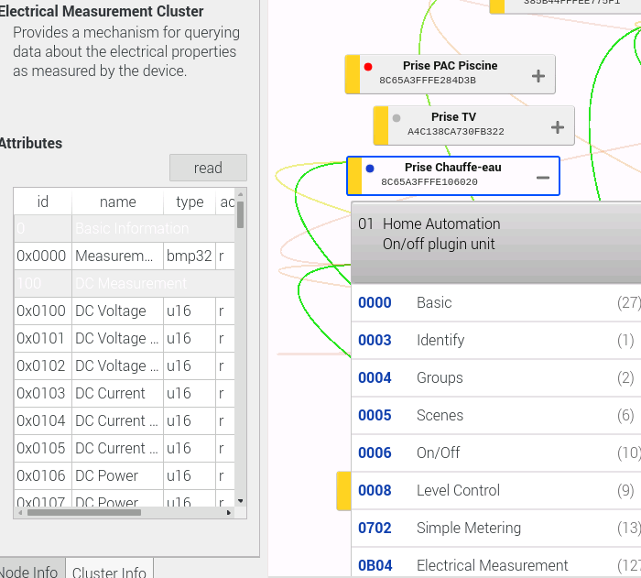Click address 8C65A3FFFE106020 under Prise Chauffe-eau
Viewport: 641px width, 578px height.
429,182
